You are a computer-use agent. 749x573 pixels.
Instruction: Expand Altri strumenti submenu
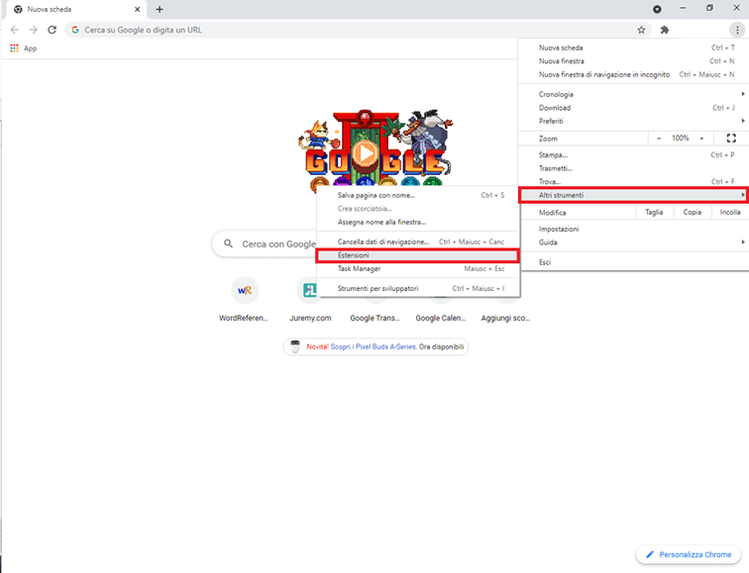(634, 195)
